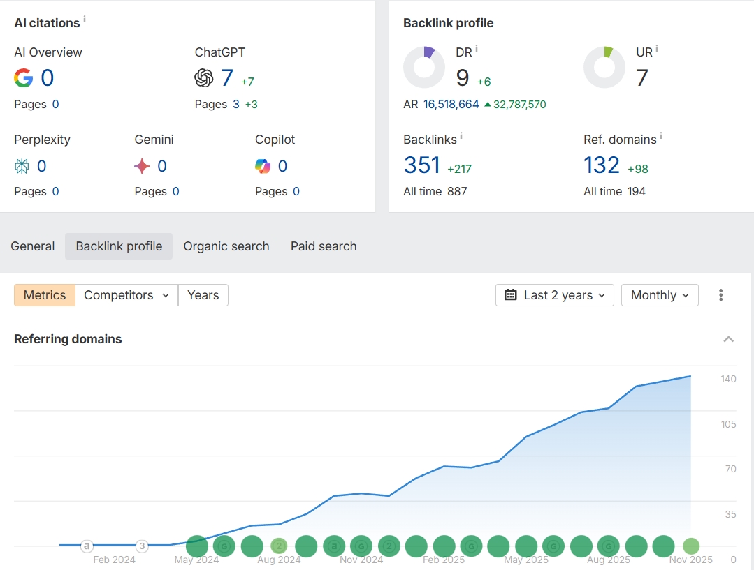The image size is (754, 570).
Task: Click the white "3" timeline marker
Action: pos(142,546)
